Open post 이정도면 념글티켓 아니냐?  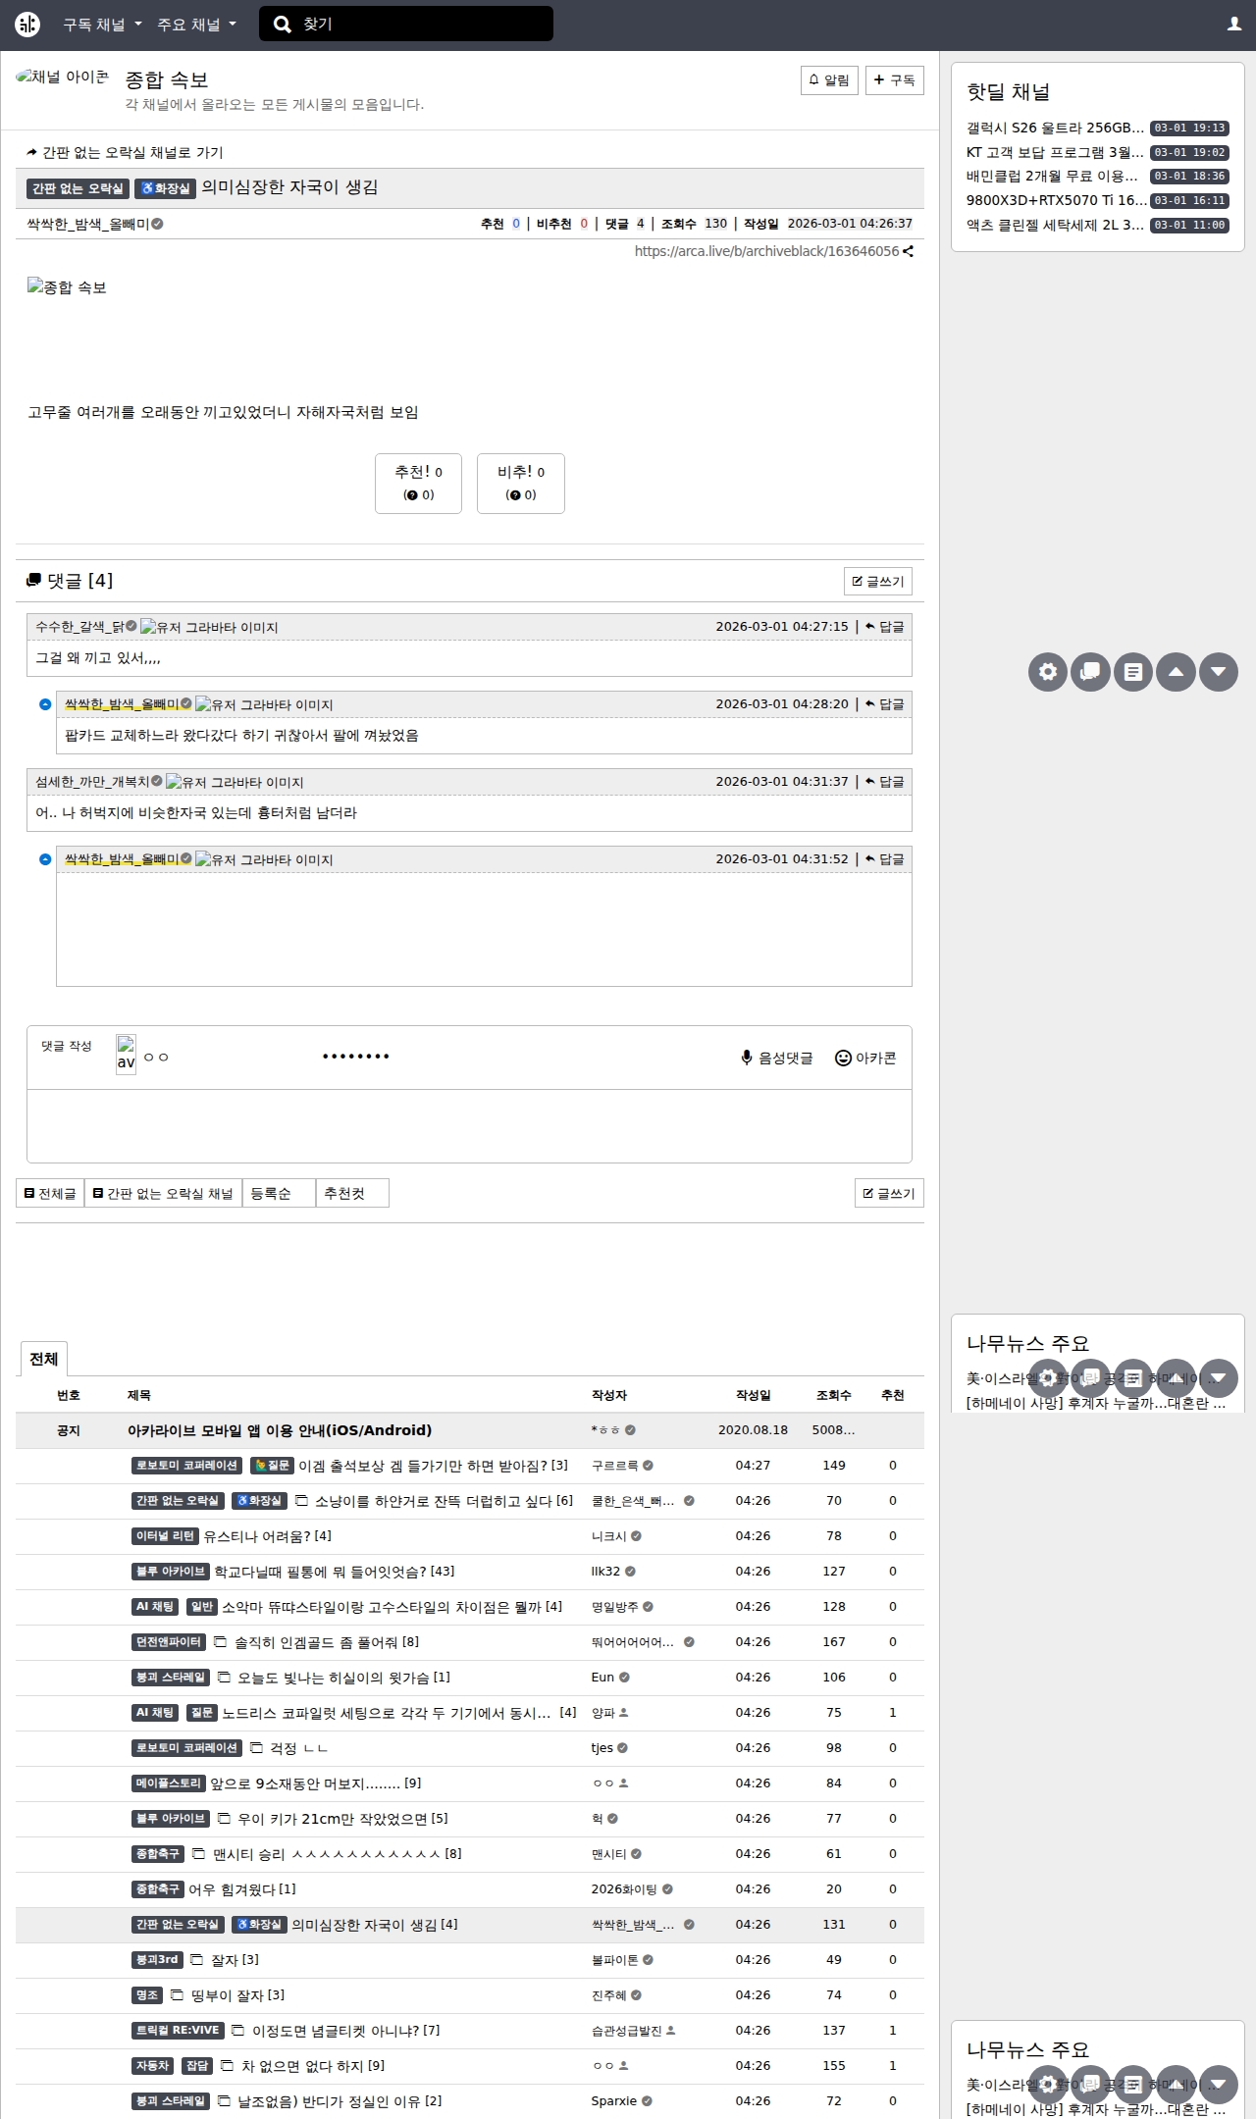coord(337,2031)
